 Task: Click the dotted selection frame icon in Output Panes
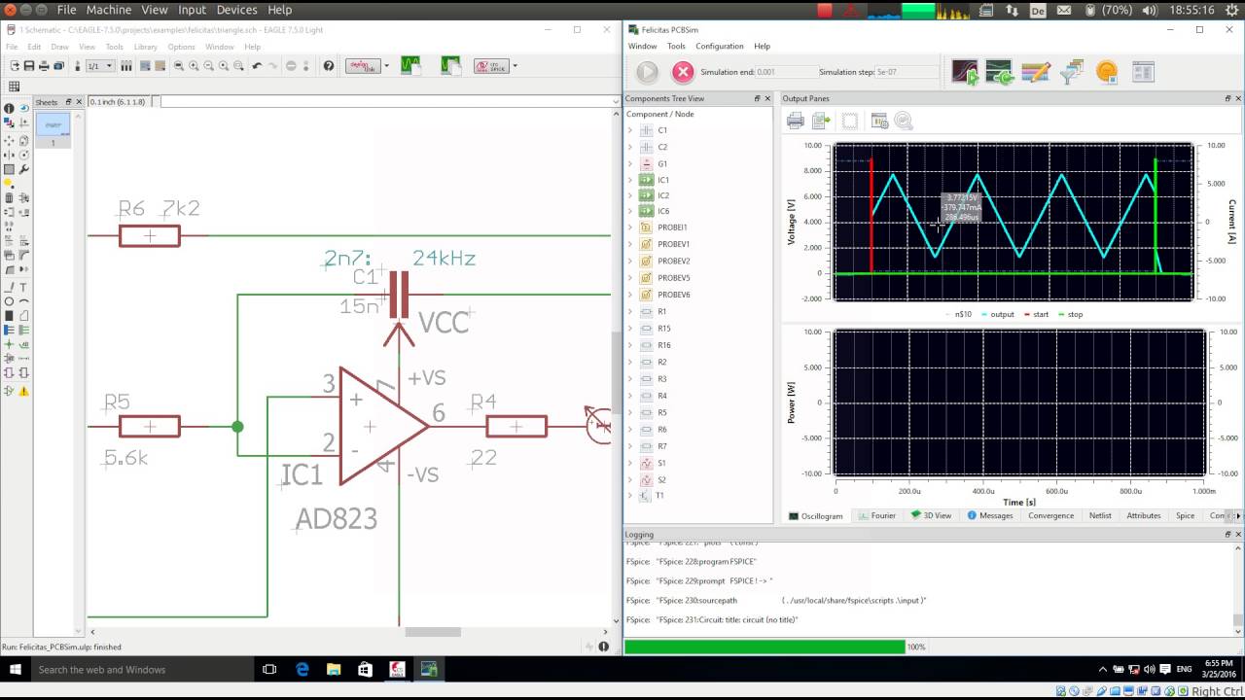[x=849, y=121]
